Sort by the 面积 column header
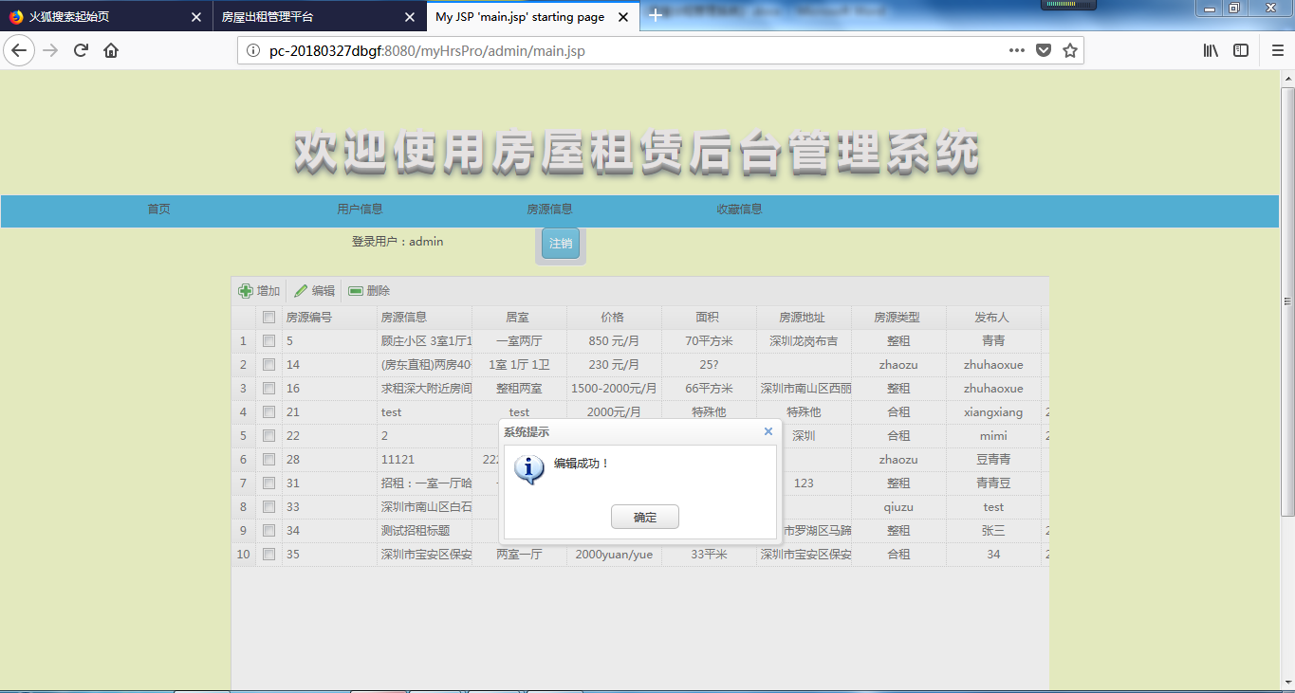 coord(709,318)
